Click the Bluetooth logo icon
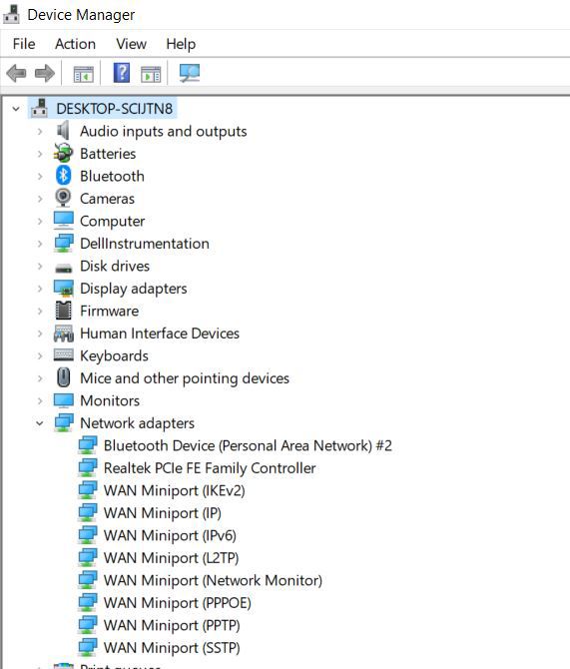570x669 pixels. [64, 176]
